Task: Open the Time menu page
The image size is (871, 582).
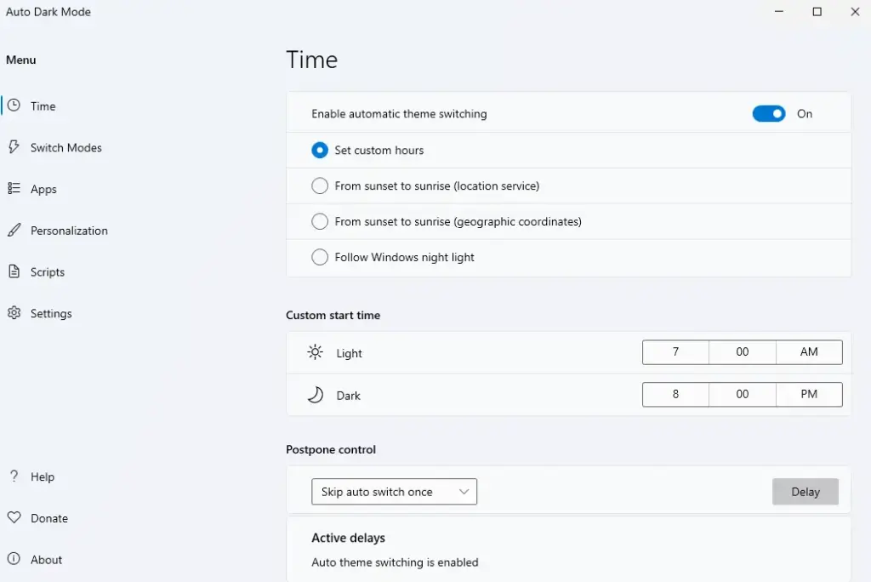Action: (43, 106)
